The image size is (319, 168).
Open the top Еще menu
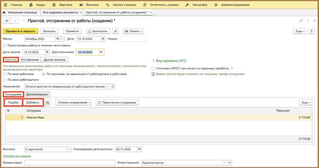point(299,31)
